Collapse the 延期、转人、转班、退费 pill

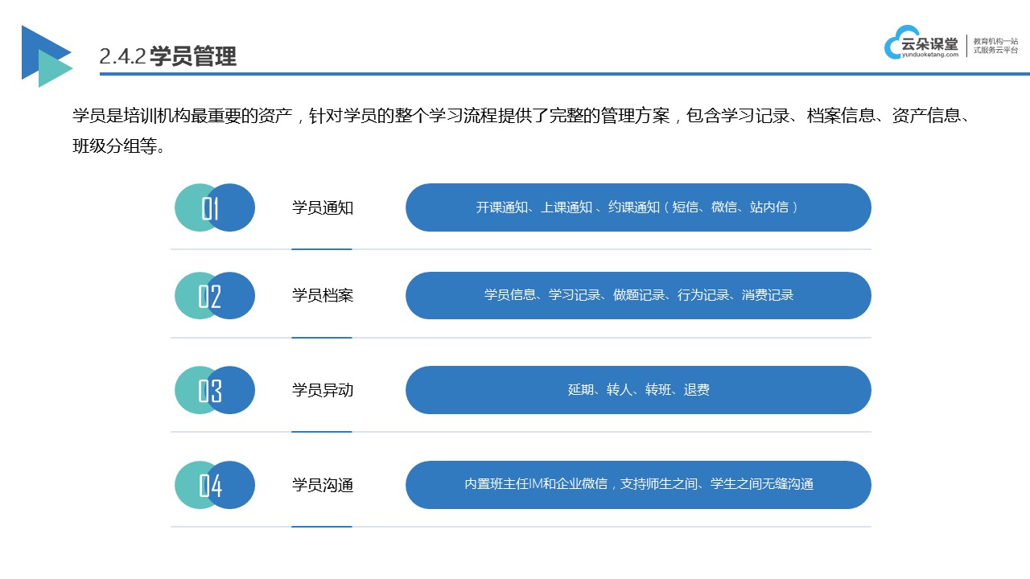[x=638, y=390]
